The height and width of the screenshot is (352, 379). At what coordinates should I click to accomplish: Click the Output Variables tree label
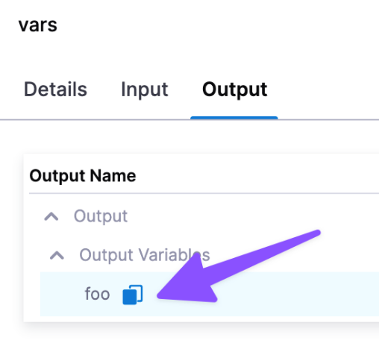tap(145, 255)
